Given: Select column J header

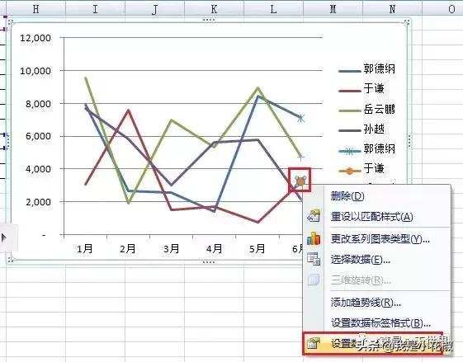Looking at the screenshot, I should pos(154,9).
